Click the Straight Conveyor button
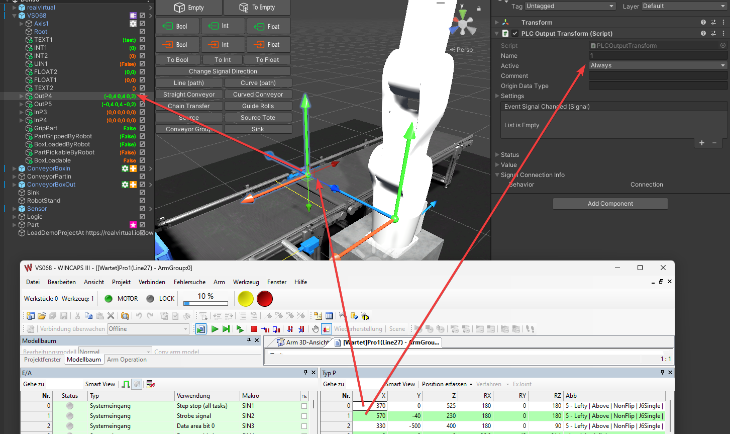 pos(189,95)
